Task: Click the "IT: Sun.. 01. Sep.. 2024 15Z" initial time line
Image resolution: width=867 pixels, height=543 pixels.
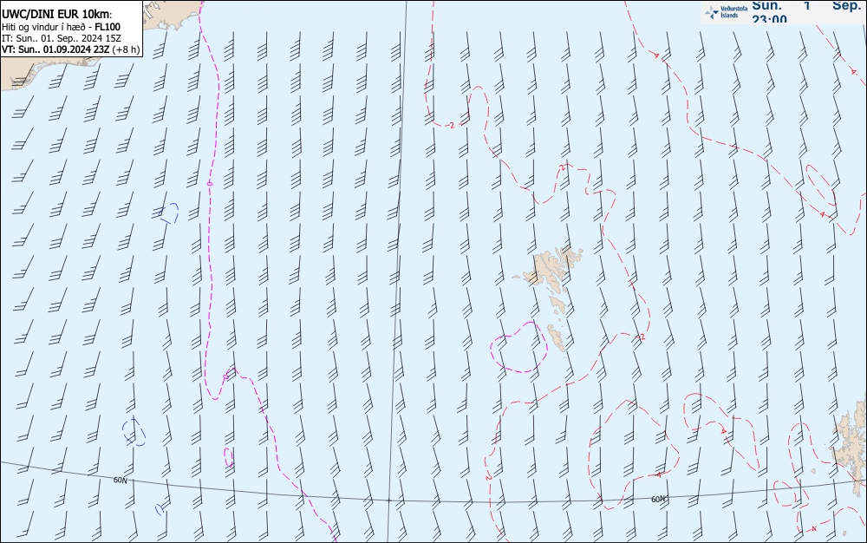Action: (62, 38)
